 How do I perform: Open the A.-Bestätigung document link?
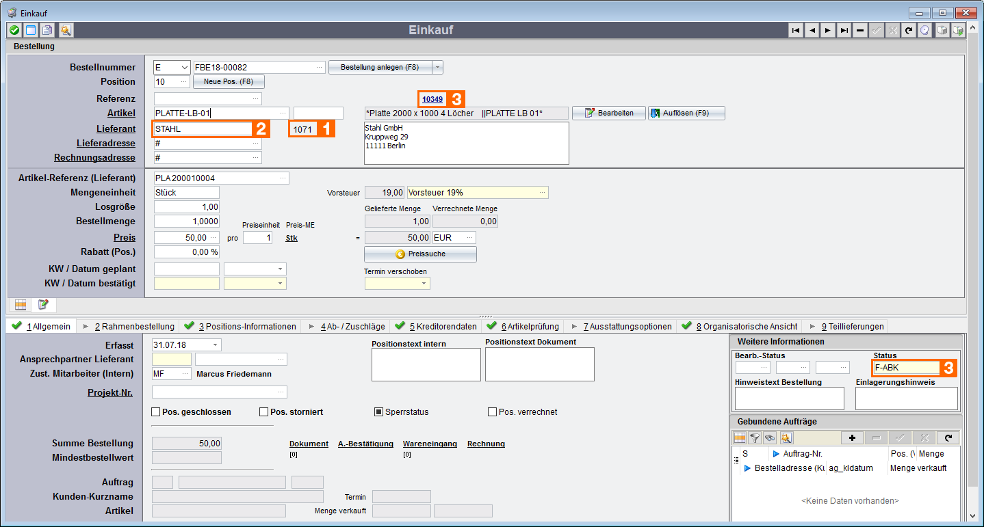365,444
